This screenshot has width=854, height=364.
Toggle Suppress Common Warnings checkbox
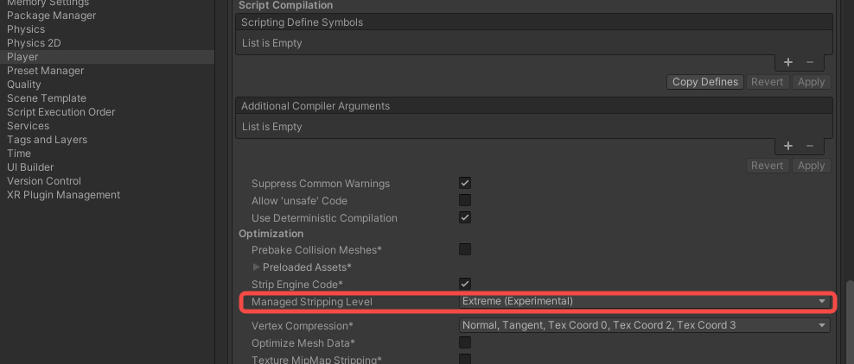[x=465, y=184]
